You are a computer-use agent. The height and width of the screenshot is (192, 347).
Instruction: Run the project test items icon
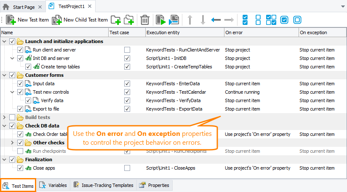(161, 20)
